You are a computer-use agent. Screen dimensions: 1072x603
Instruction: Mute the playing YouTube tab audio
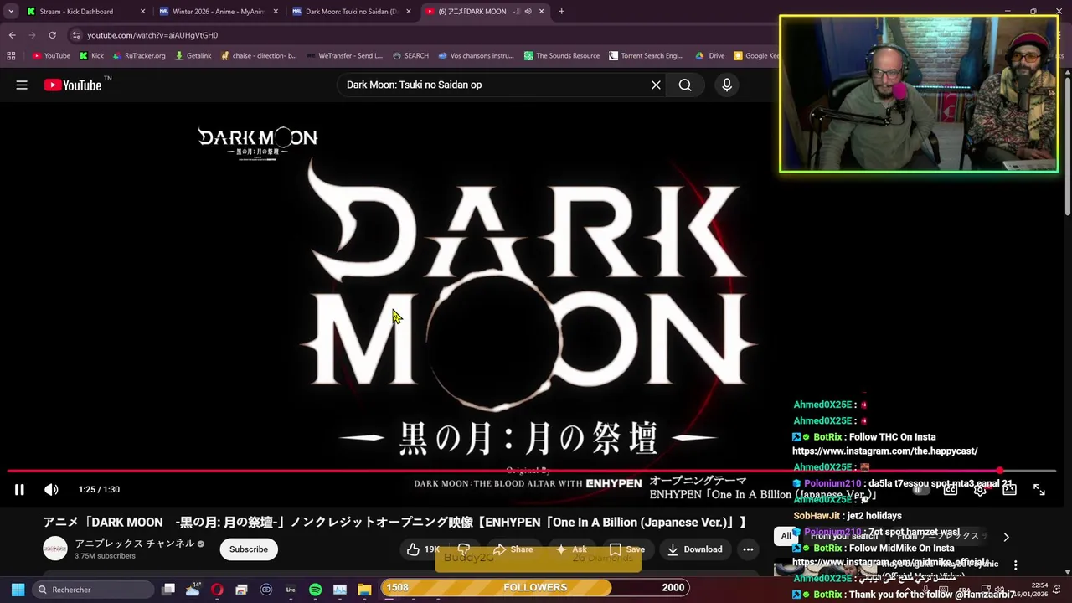pyautogui.click(x=528, y=12)
